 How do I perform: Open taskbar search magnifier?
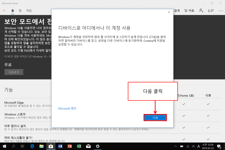[13, 146]
